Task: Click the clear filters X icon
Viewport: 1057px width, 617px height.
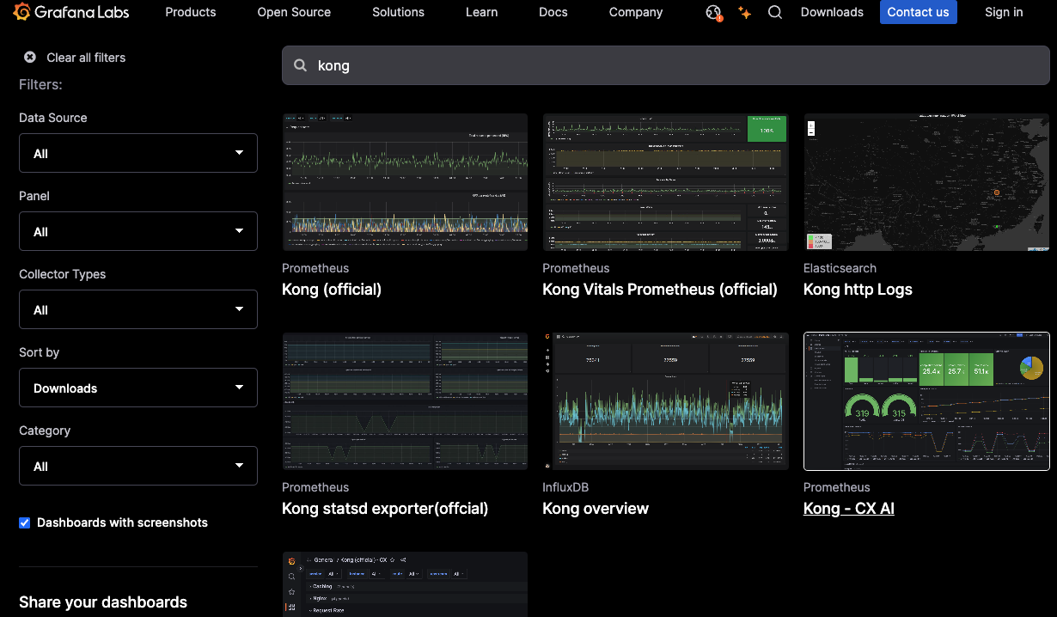Action: [x=30, y=57]
